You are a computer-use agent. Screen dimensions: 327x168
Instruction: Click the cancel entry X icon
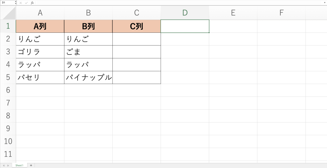click(21, 3)
